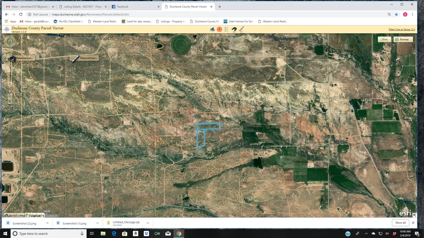Open the Enhanced Draw widget
The image size is (424, 238).
(85, 58)
